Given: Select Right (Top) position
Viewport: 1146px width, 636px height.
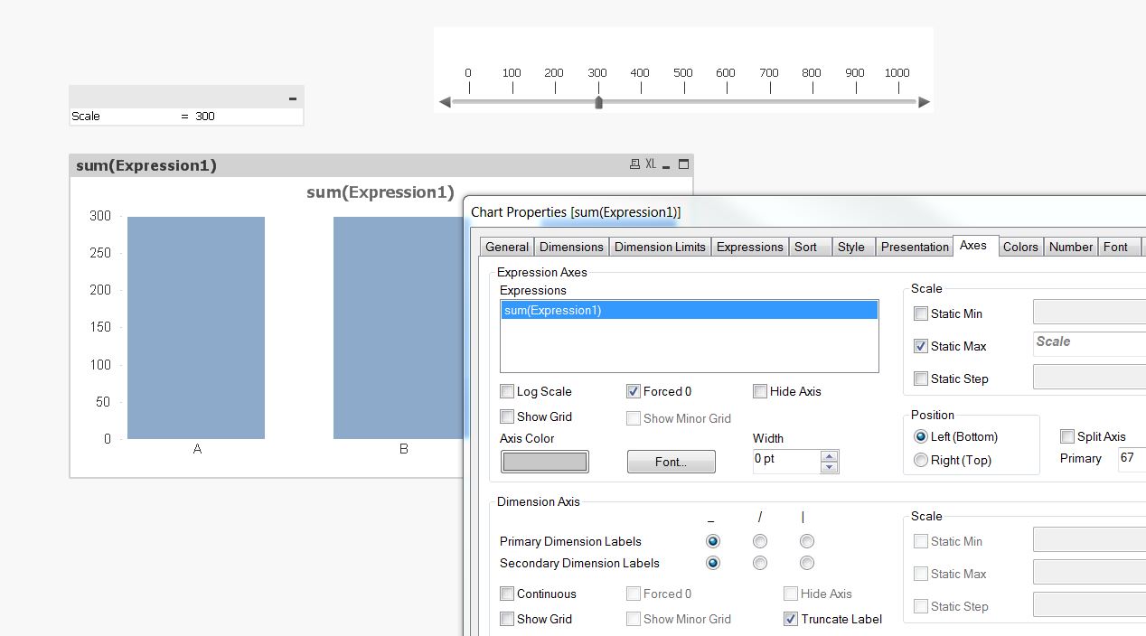Looking at the screenshot, I should coord(921,460).
